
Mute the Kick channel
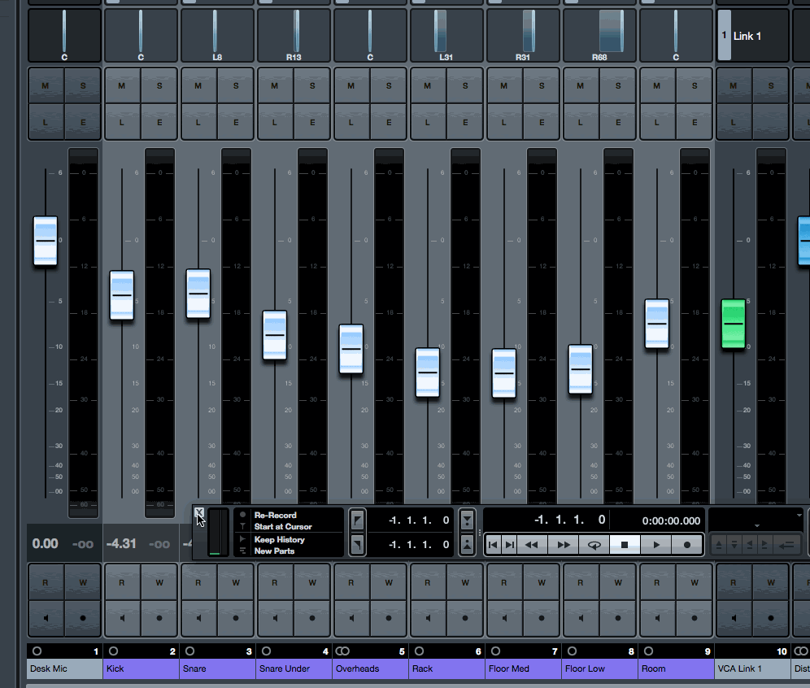point(122,86)
